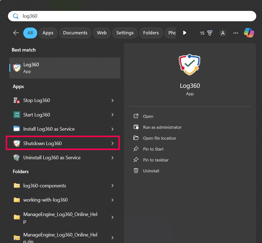Click the Start Log360 text
262x243 pixels.
point(37,115)
